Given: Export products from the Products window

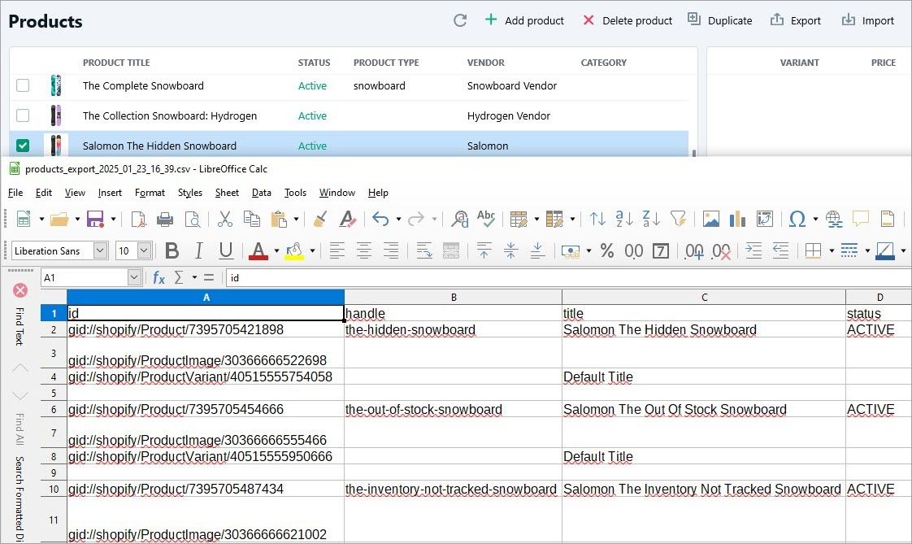Looking at the screenshot, I should [796, 20].
